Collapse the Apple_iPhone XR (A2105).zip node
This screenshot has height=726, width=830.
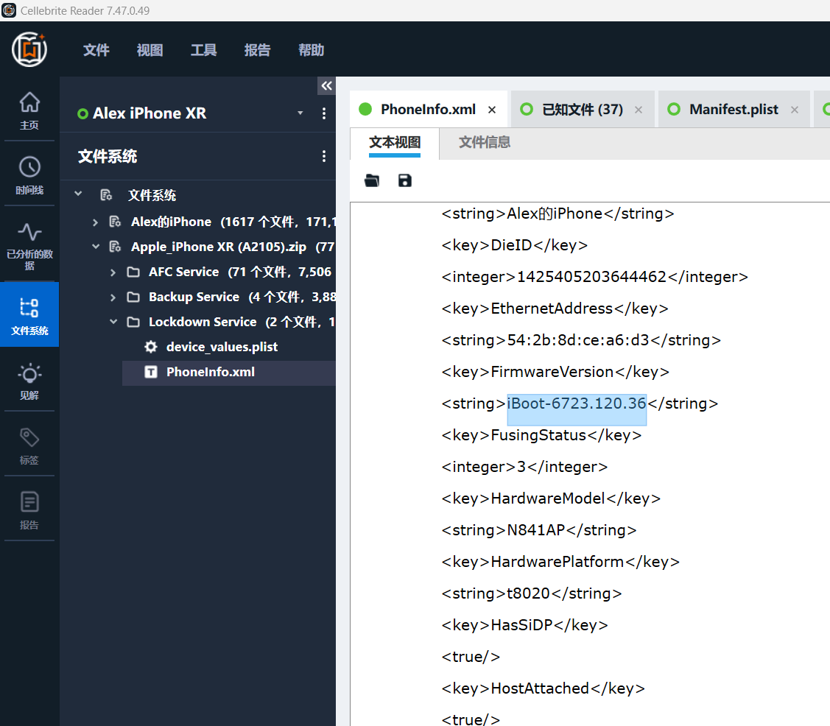pos(95,247)
